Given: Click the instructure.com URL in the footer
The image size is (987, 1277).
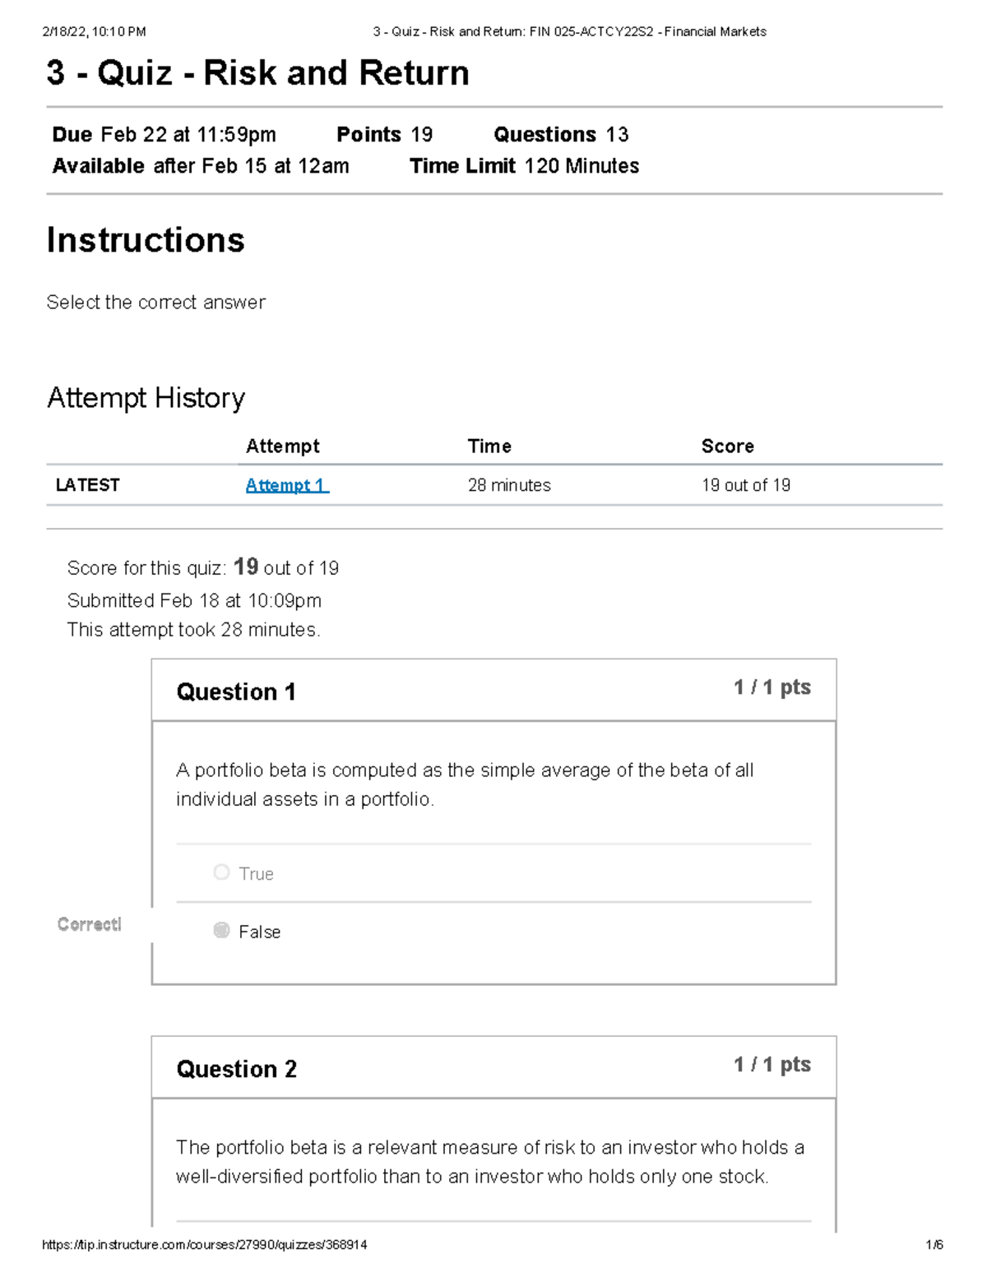Looking at the screenshot, I should point(205,1245).
